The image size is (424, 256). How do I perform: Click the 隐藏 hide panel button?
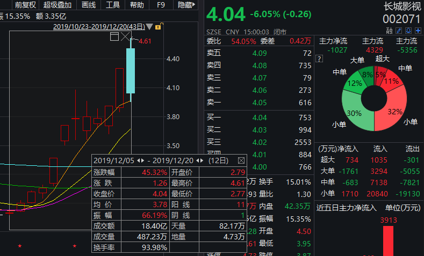point(186,5)
